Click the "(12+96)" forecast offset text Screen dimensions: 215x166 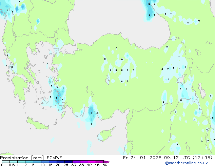pyautogui.click(x=203, y=158)
